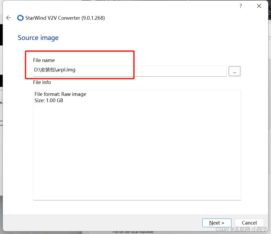Click the StarWind V2V Converter logo icon
This screenshot has width=271, height=234.
[x=20, y=18]
